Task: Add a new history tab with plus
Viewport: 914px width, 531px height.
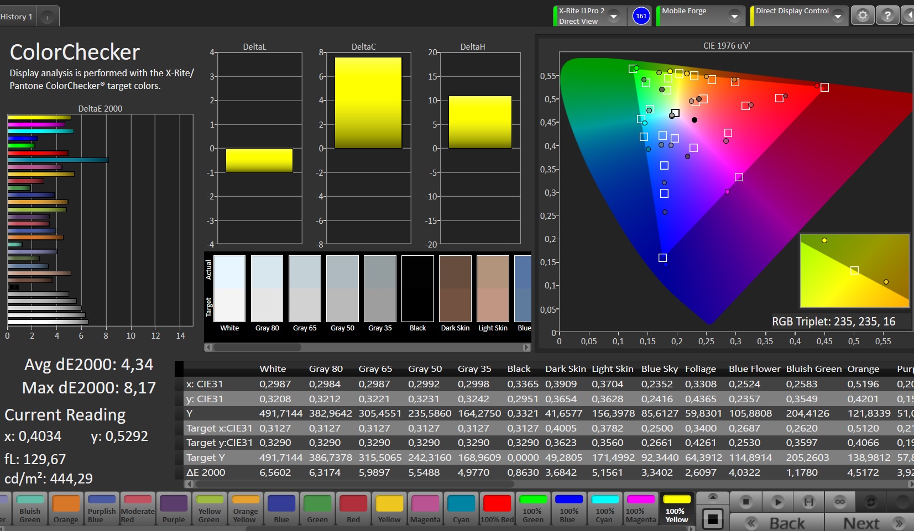Action: coord(48,18)
